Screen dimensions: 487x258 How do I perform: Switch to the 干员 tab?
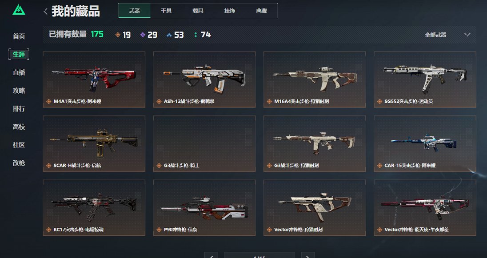pos(166,11)
